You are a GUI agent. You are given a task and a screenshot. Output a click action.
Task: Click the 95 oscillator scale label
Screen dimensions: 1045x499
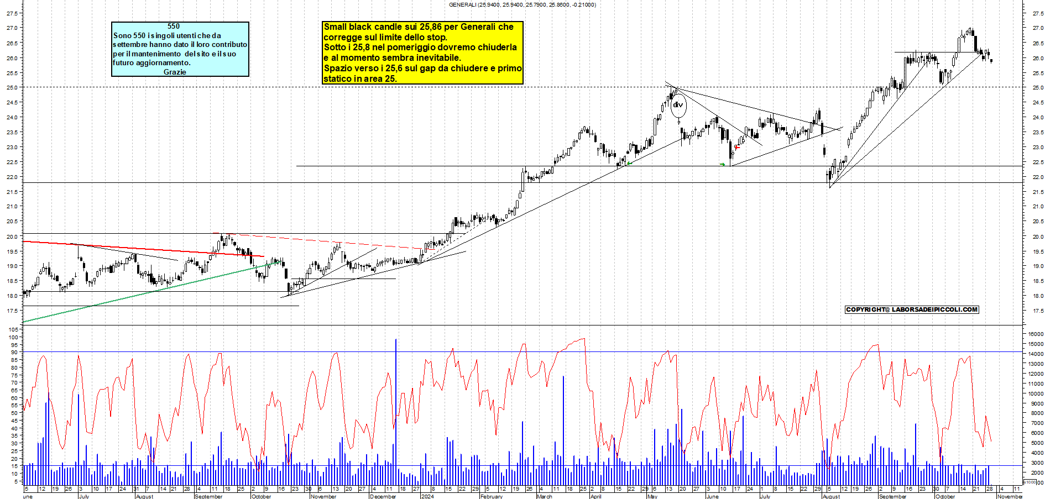click(14, 345)
